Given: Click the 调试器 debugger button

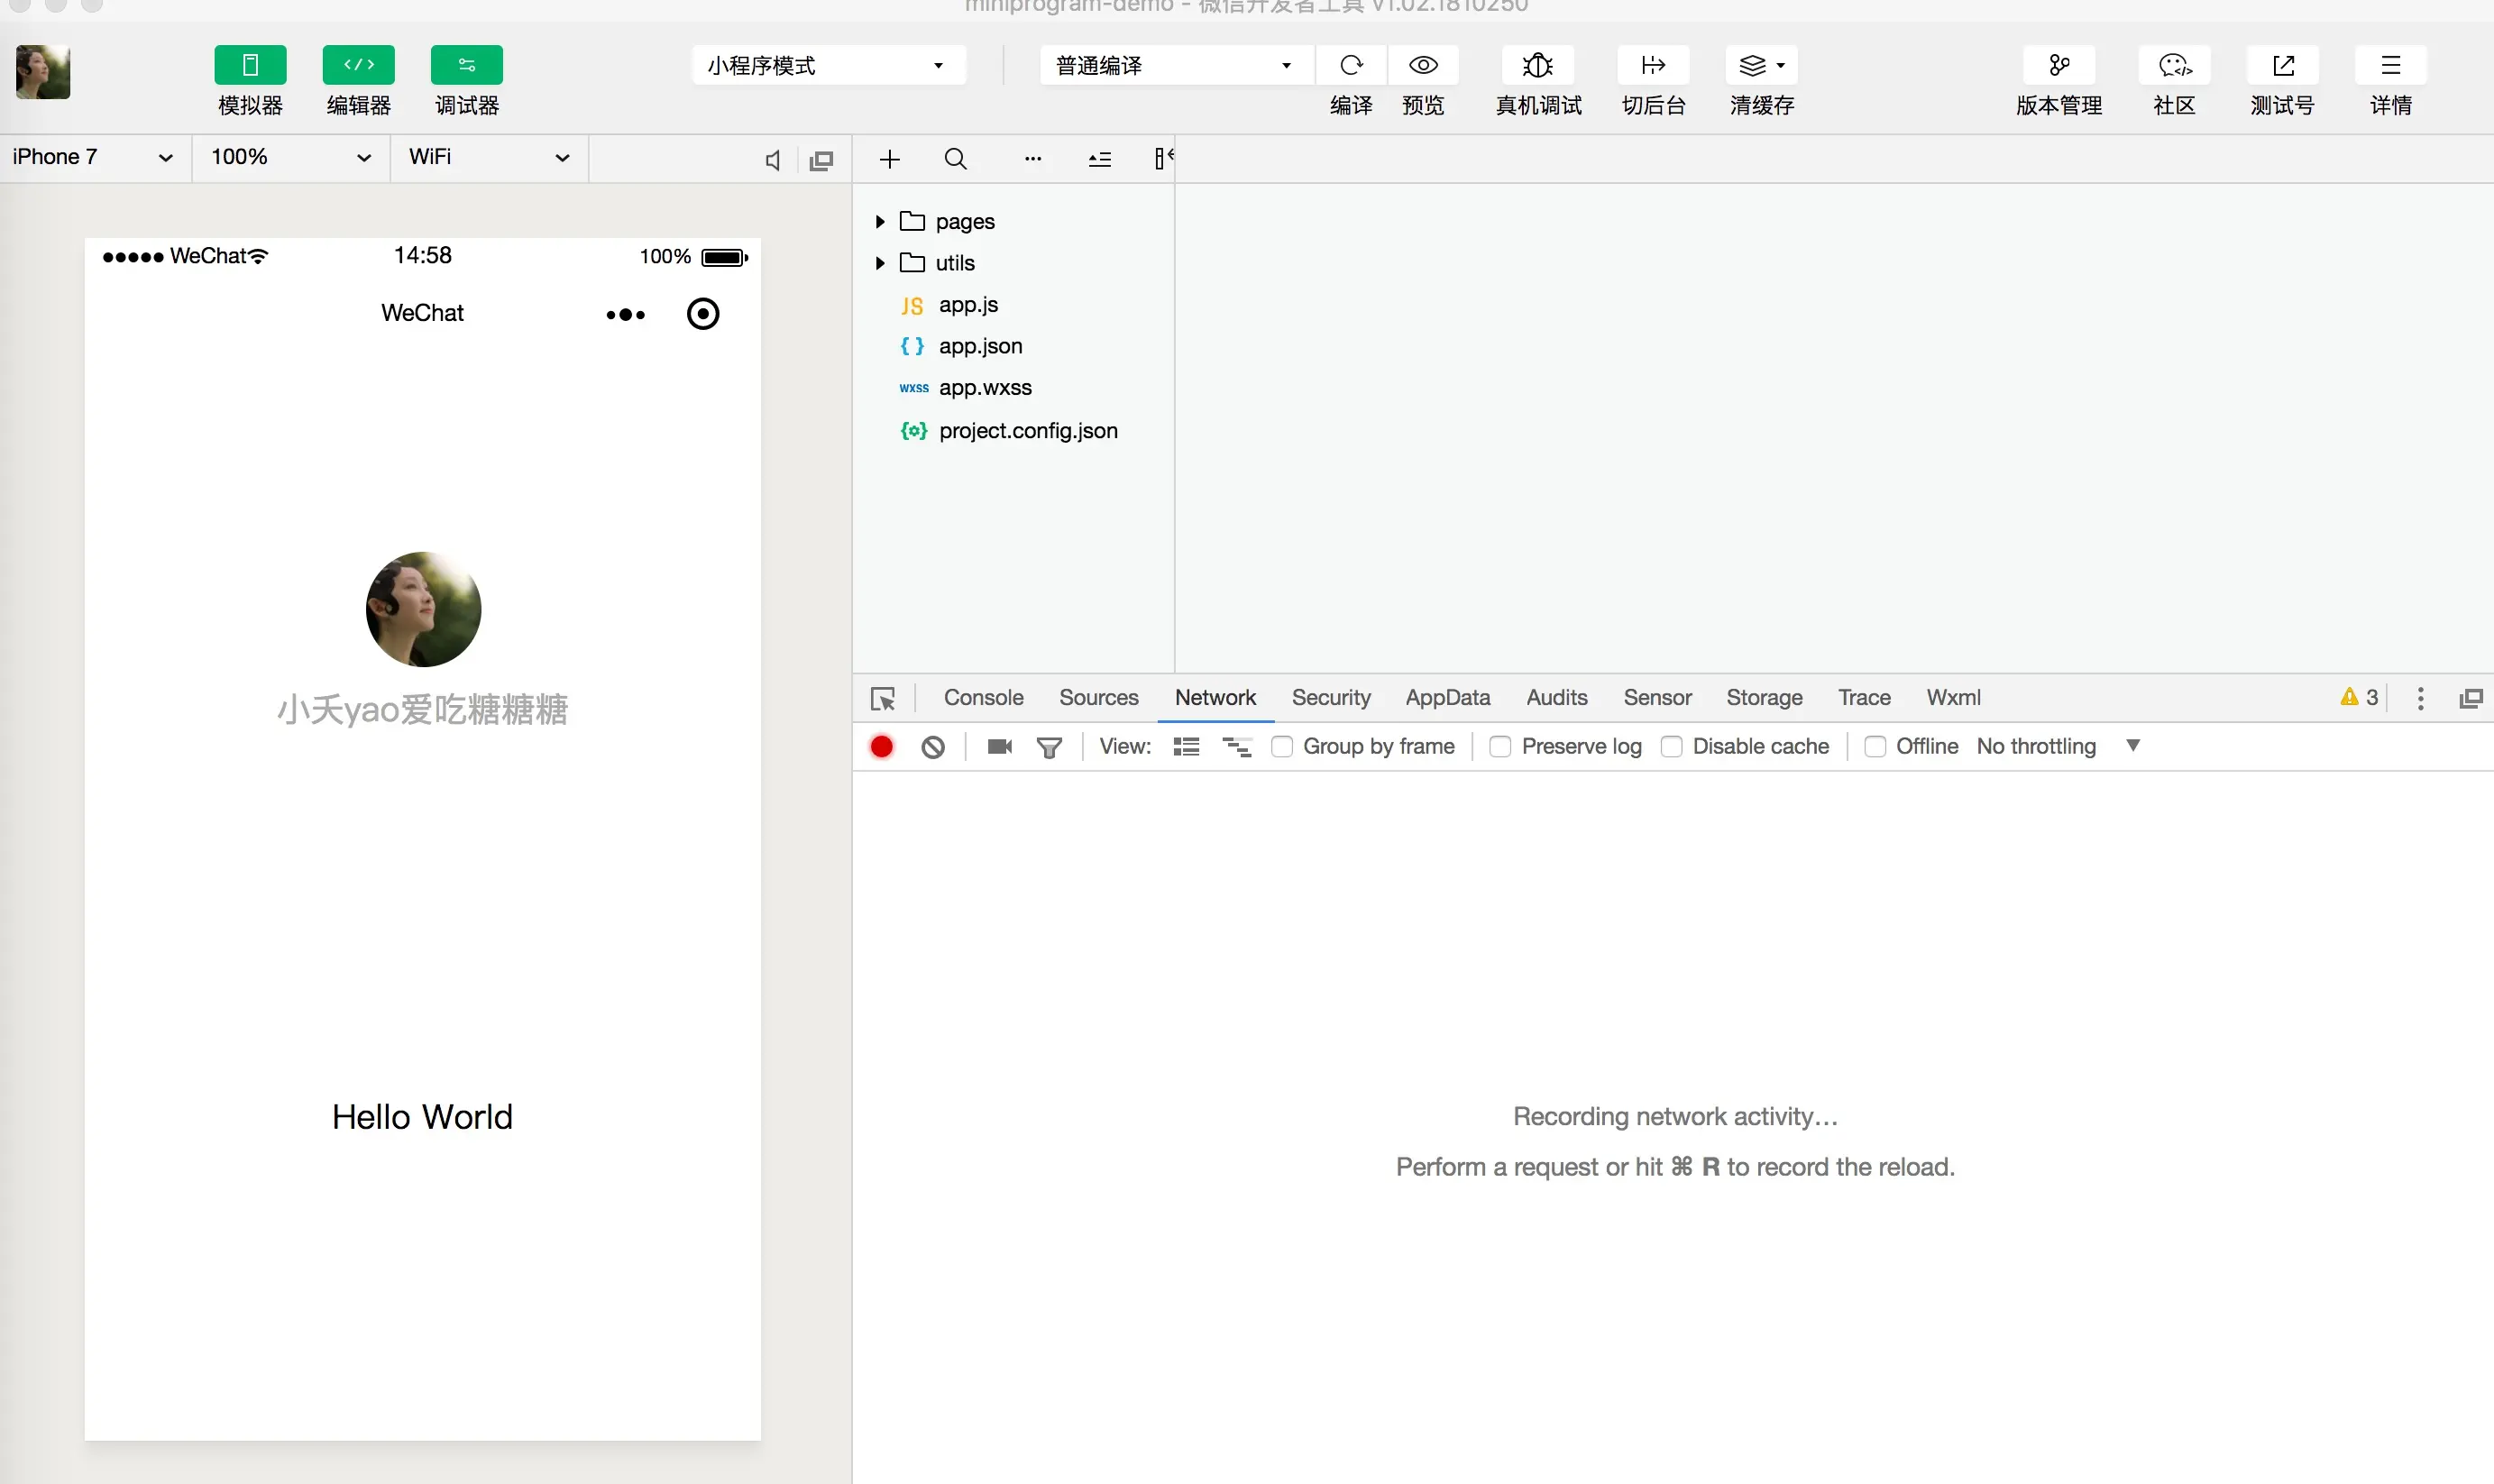Looking at the screenshot, I should [466, 66].
